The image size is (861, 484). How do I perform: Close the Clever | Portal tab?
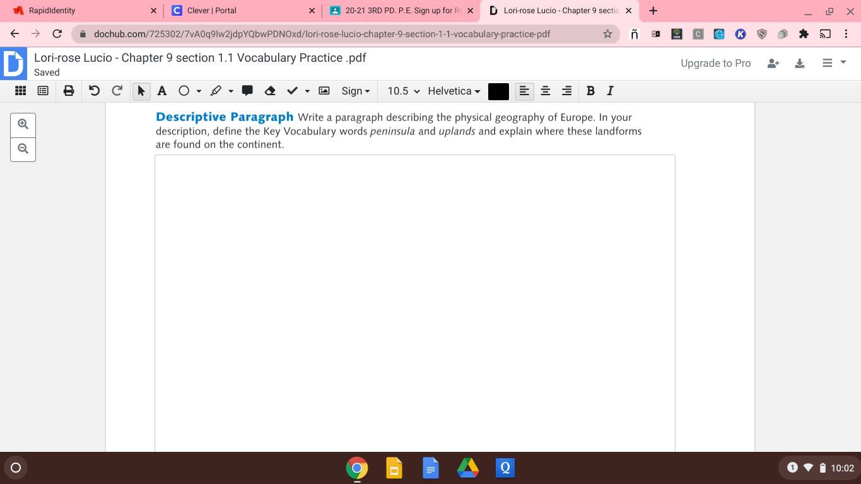tap(312, 11)
